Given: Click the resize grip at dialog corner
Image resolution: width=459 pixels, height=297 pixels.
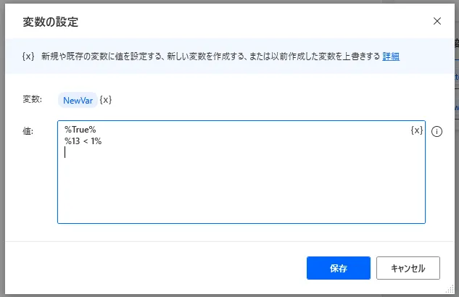Looking at the screenshot, I should pyautogui.click(x=450, y=289).
